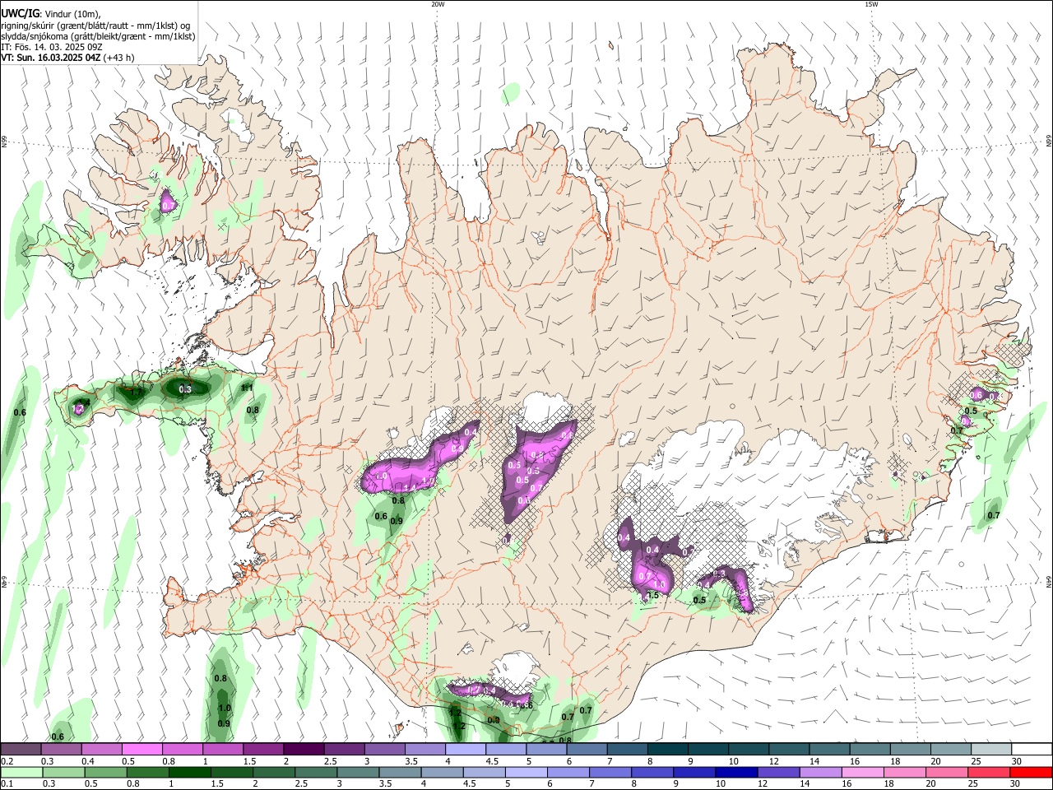Click the "1.1" value beside the Snæfellsnes rain band

[x=247, y=388]
